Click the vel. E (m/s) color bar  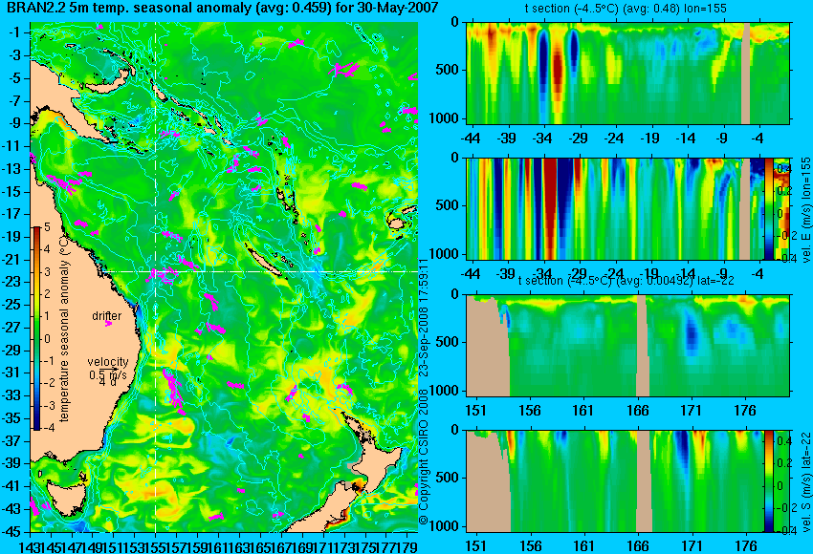tap(769, 208)
